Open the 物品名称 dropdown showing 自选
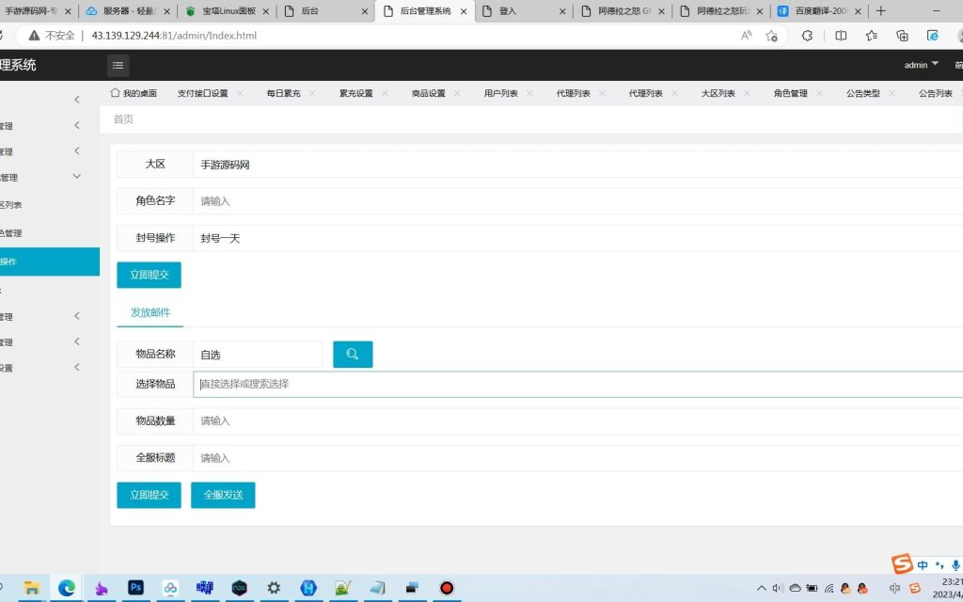This screenshot has height=602, width=963. [258, 355]
